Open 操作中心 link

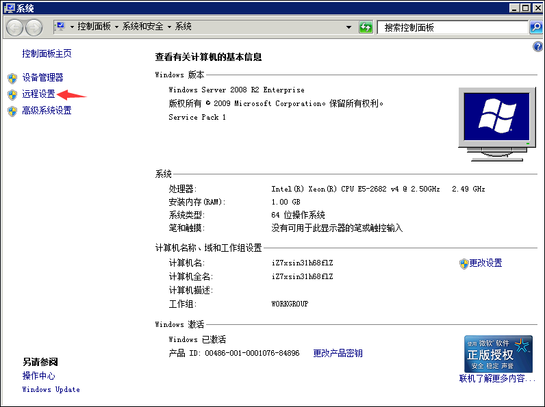click(x=38, y=376)
